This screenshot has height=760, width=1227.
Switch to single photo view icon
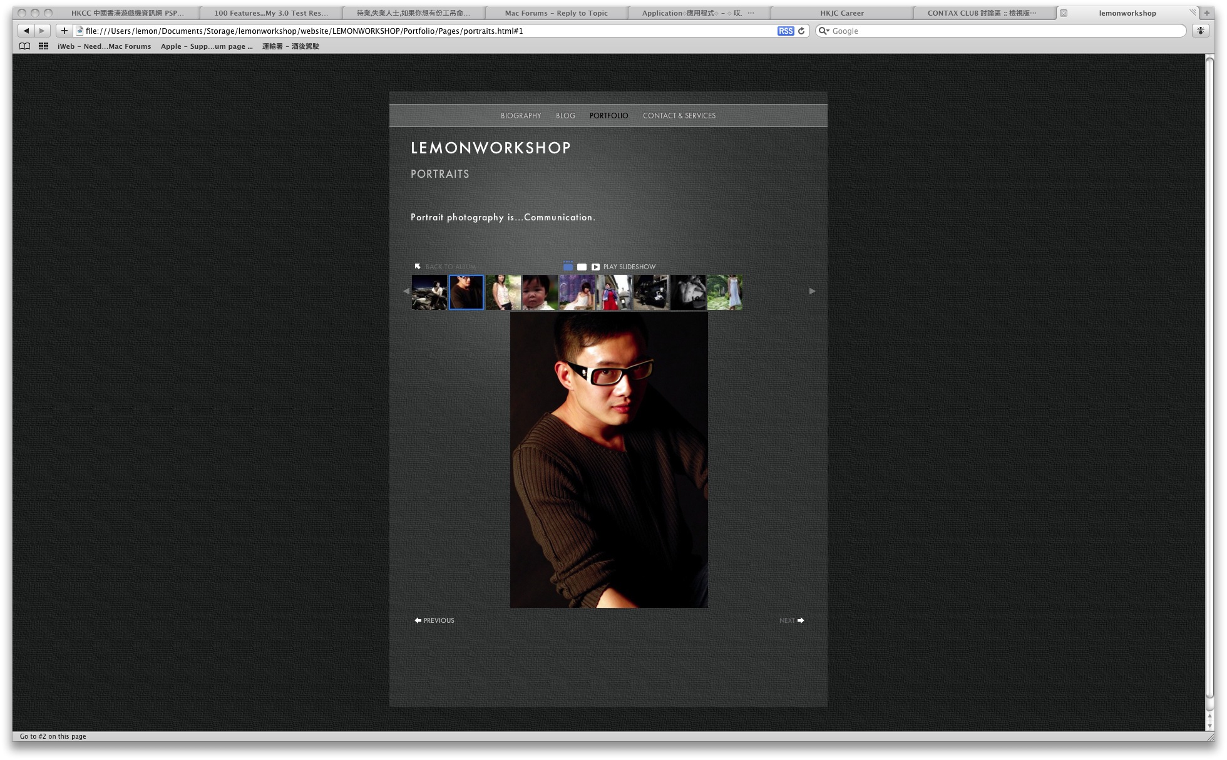click(582, 267)
